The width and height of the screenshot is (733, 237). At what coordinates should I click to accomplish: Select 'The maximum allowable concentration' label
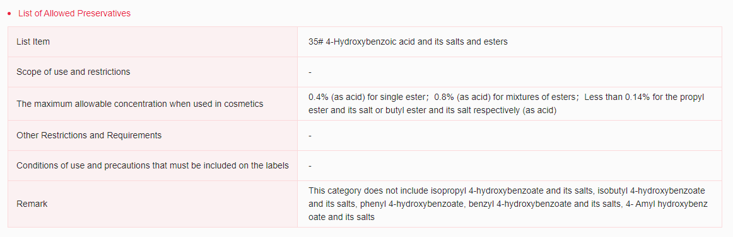tap(140, 104)
